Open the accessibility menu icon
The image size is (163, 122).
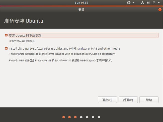(129, 3)
